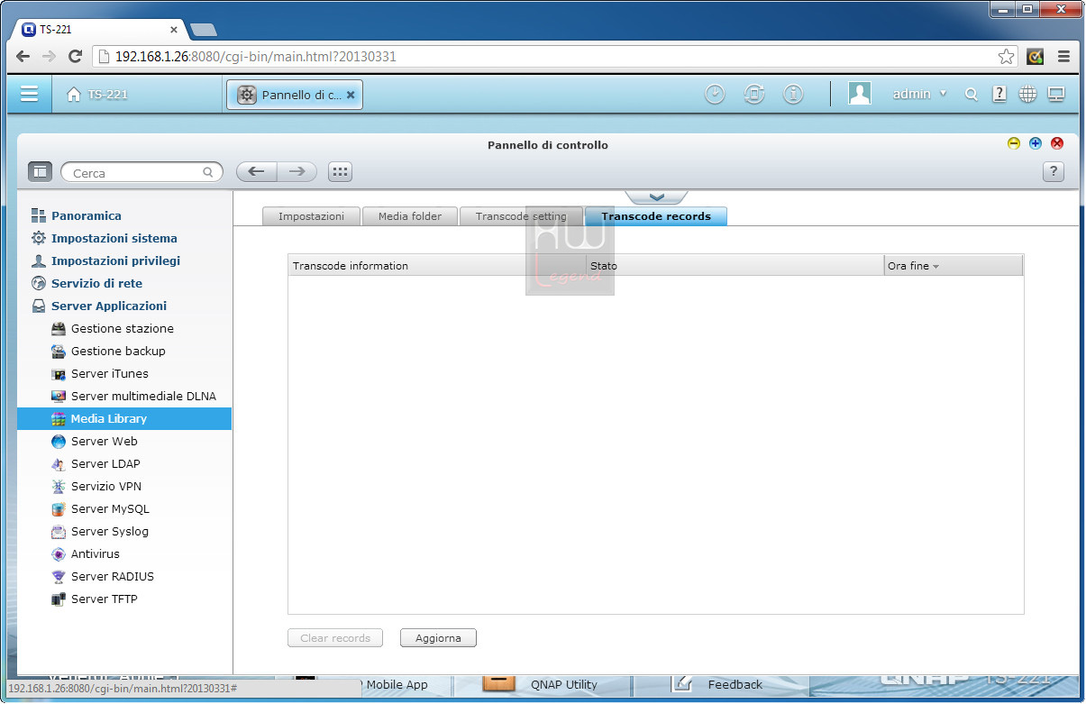Close the TS-221 browser tab

click(174, 29)
